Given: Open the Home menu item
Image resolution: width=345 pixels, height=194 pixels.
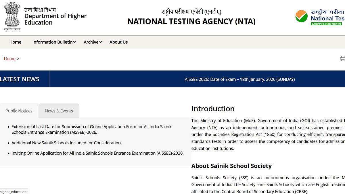Looking at the screenshot, I should click(15, 42).
